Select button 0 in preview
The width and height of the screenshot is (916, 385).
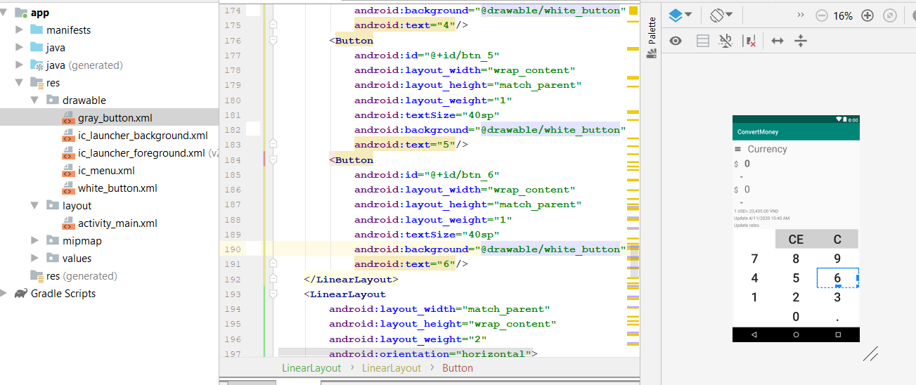[796, 317]
